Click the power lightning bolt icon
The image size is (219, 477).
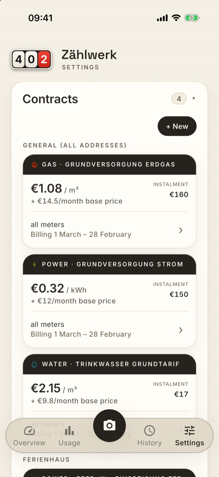(x=34, y=264)
